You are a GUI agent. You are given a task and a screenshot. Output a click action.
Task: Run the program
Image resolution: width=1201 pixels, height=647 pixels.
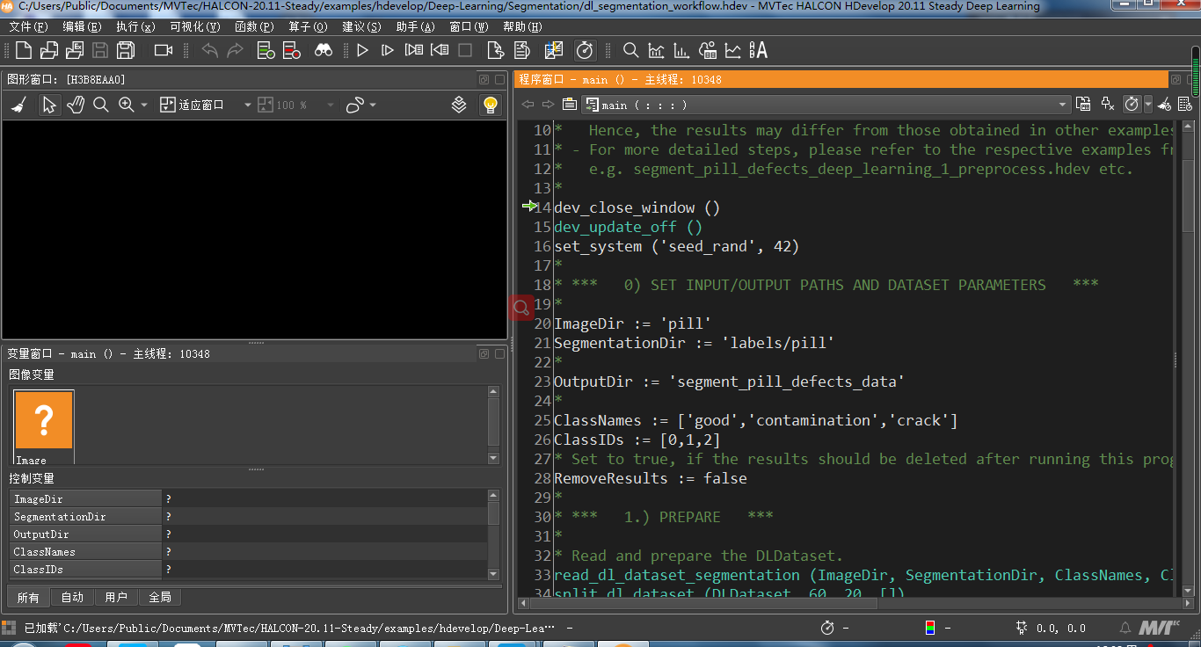(362, 50)
